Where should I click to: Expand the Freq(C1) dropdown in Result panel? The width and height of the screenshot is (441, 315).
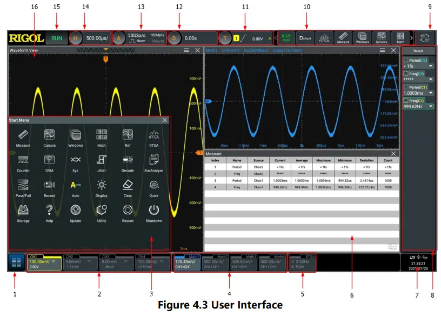[430, 106]
